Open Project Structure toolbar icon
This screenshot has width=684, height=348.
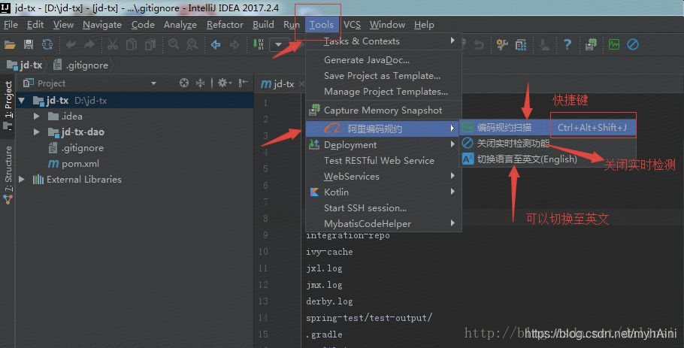(x=521, y=44)
